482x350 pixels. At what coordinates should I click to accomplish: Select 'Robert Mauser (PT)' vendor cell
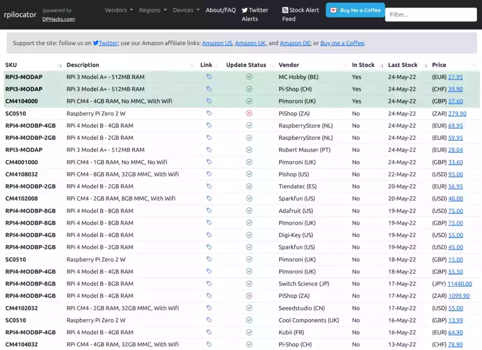pyautogui.click(x=305, y=150)
